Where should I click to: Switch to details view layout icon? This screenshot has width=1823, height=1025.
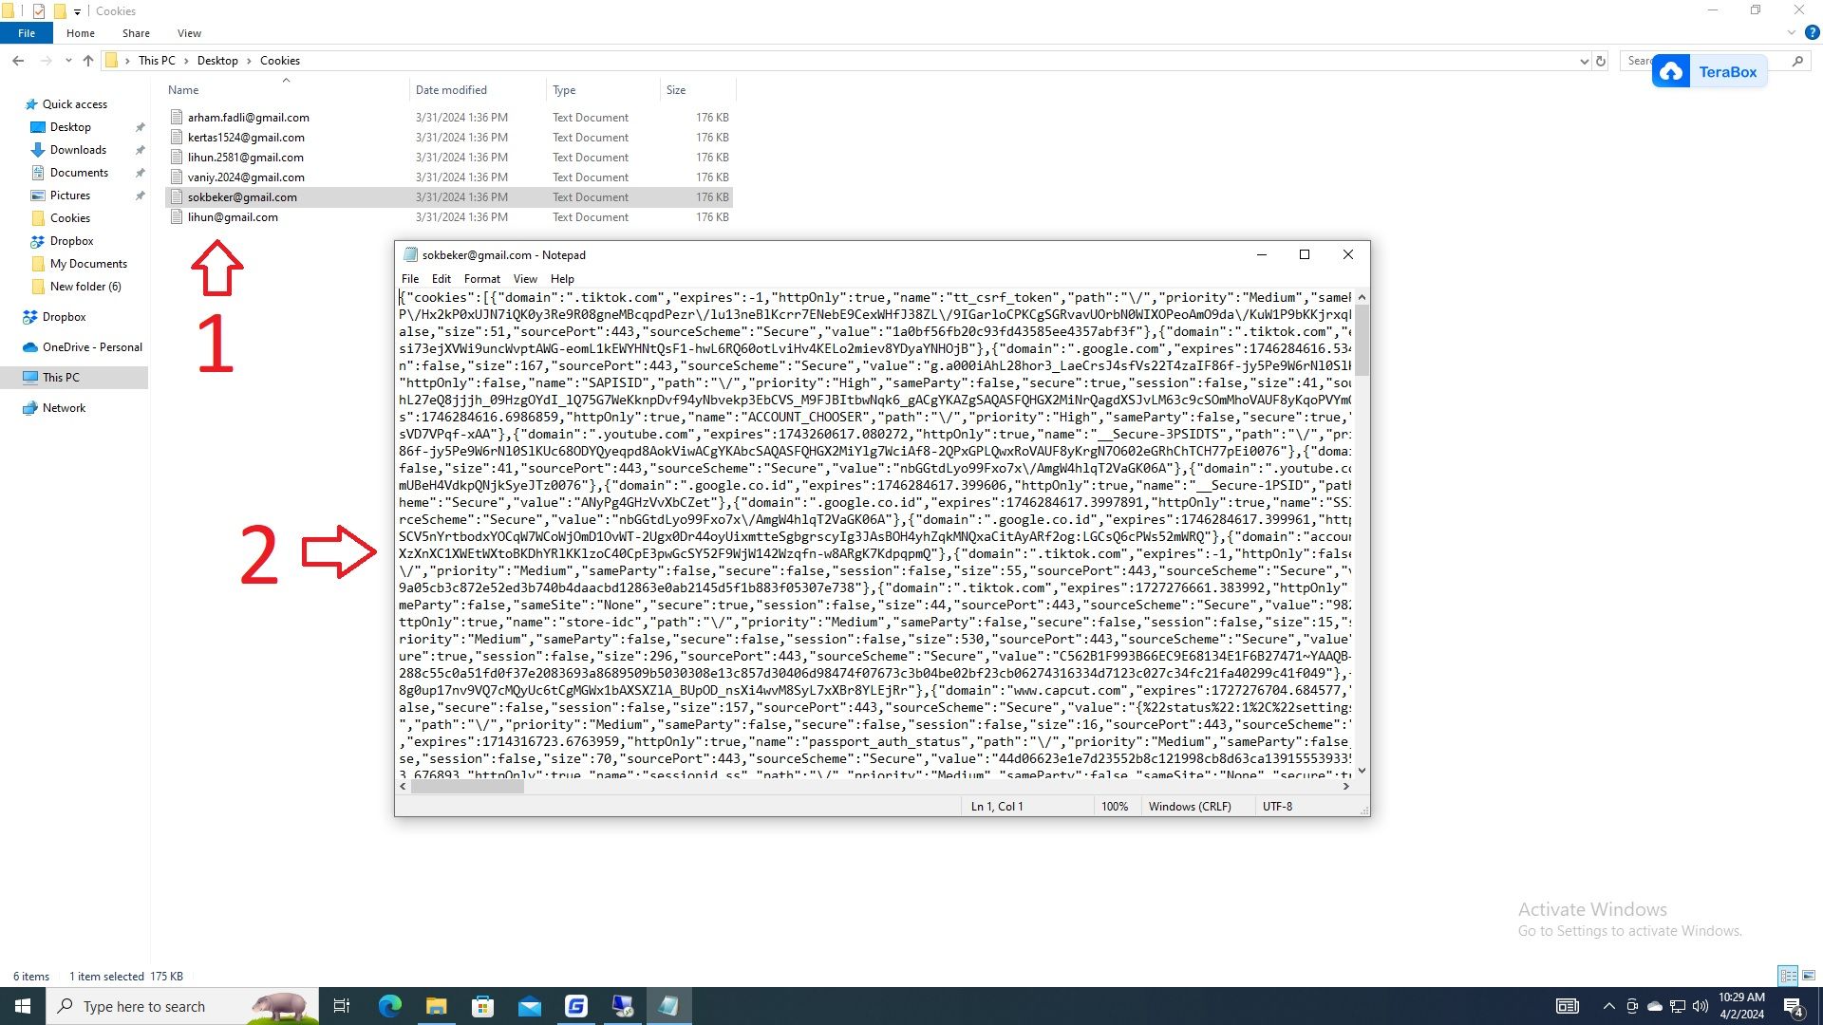1788,976
